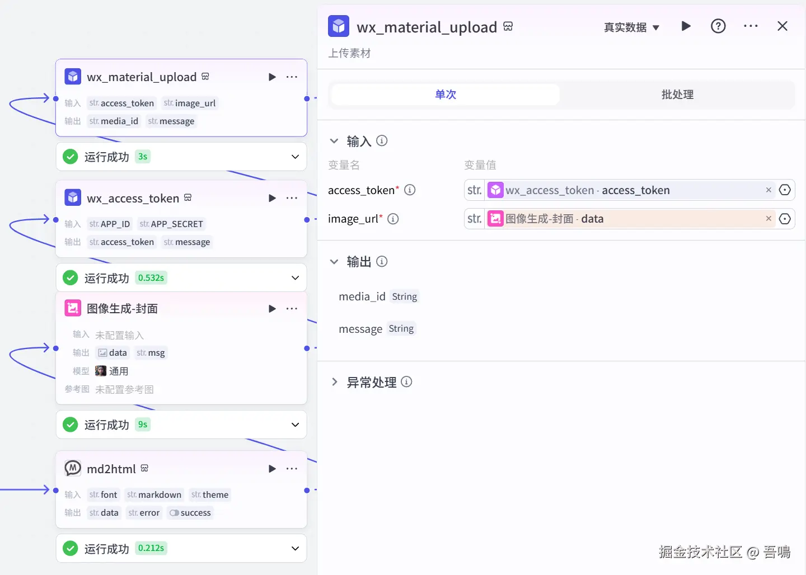Clear the access_token variable reference
The width and height of the screenshot is (806, 575).
(x=768, y=190)
